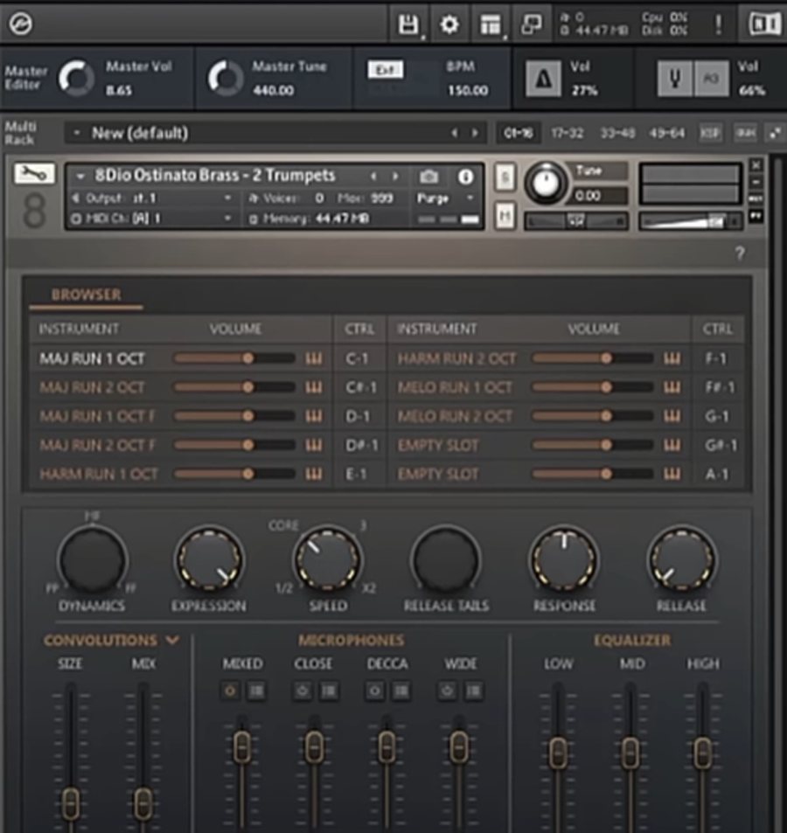Viewport: 787px width, 833px height.
Task: Click keyboard icon for MAJ RUN 2 OCT F
Action: tap(314, 445)
